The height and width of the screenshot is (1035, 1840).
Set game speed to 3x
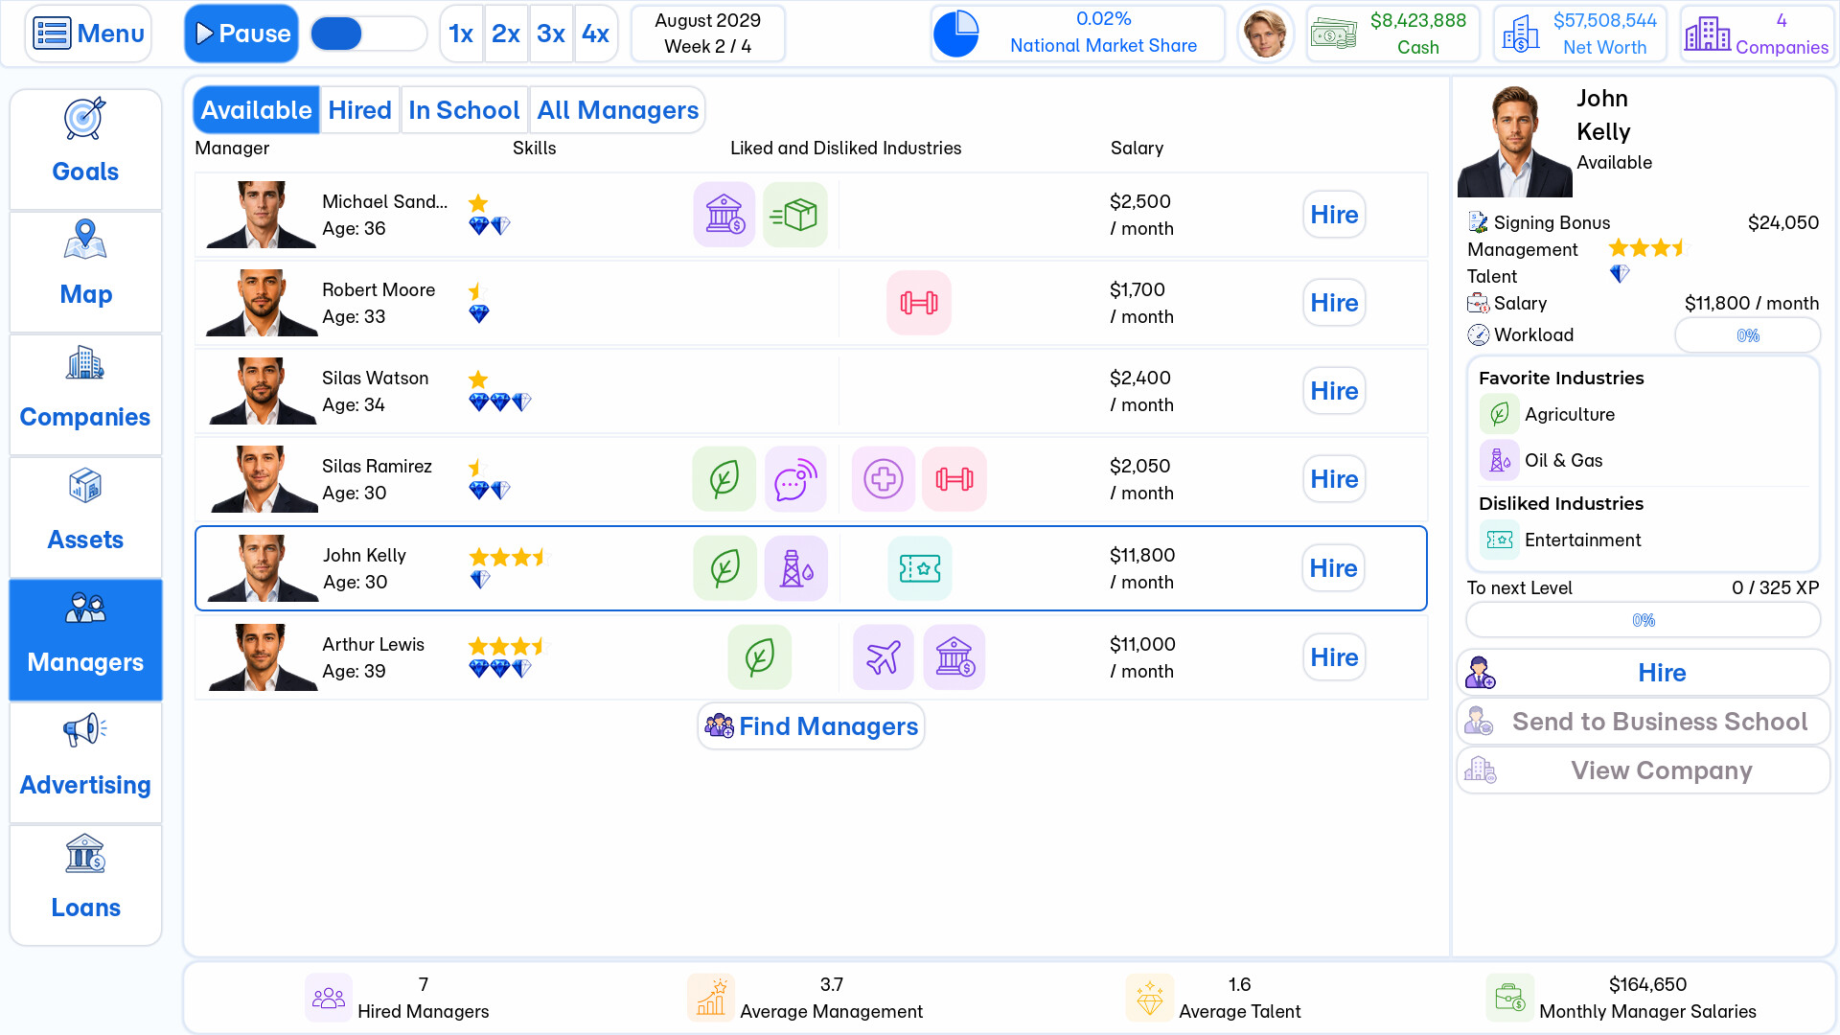551,34
